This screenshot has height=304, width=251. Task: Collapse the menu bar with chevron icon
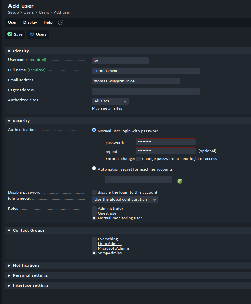point(61,22)
